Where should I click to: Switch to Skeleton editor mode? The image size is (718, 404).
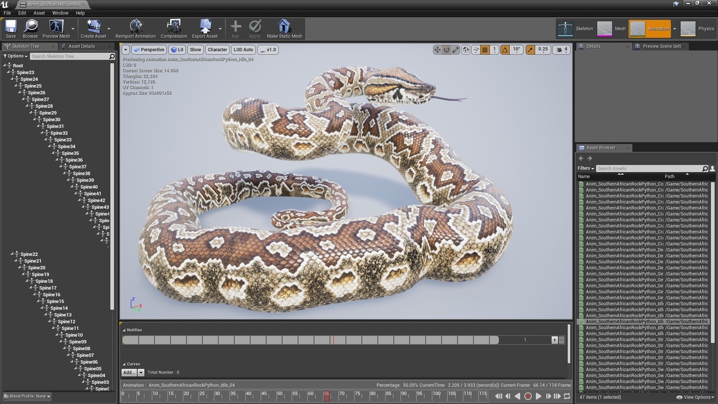(x=575, y=29)
